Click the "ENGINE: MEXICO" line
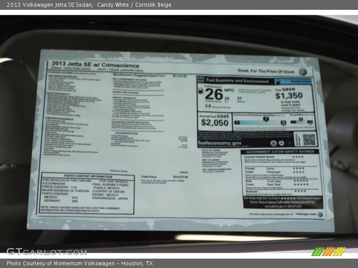Image resolution: width=358 pixels, height=268 pixels. click(105, 195)
